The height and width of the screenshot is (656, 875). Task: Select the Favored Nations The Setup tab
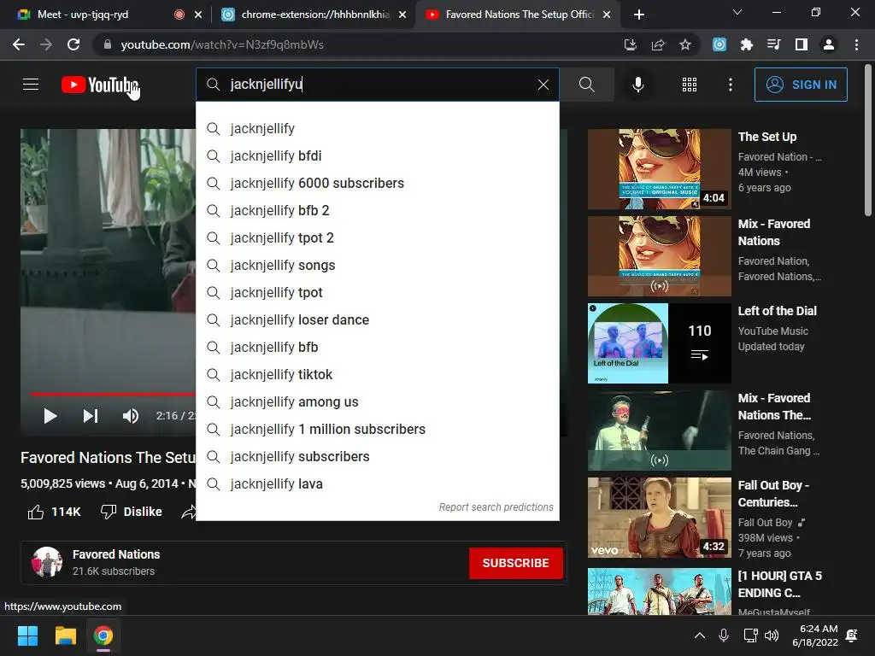pos(518,15)
